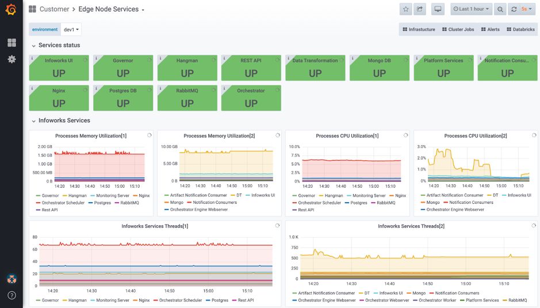Open Configuration gear in sidebar
The height and width of the screenshot is (308, 540).
[x=12, y=59]
